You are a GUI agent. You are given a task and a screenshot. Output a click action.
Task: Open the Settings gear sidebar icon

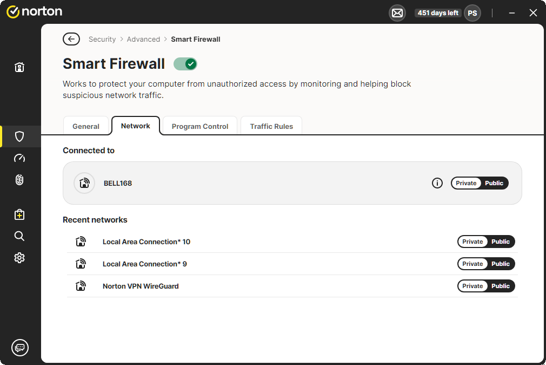[19, 258]
